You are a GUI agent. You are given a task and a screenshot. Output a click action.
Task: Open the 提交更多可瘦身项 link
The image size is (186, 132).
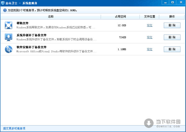pyautogui.click(x=14, y=128)
